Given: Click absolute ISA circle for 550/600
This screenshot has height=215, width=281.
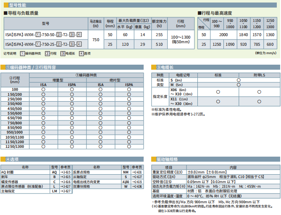Looking at the screenshot, I should pos(100,113).
